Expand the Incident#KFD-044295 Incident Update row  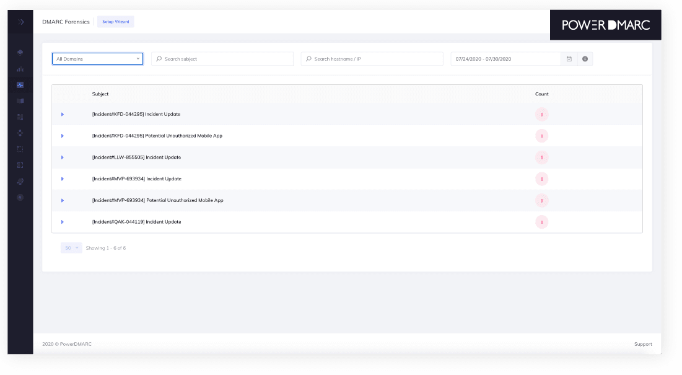pos(62,114)
